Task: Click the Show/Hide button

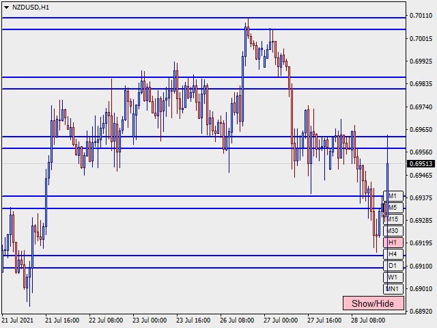Action: [373, 303]
